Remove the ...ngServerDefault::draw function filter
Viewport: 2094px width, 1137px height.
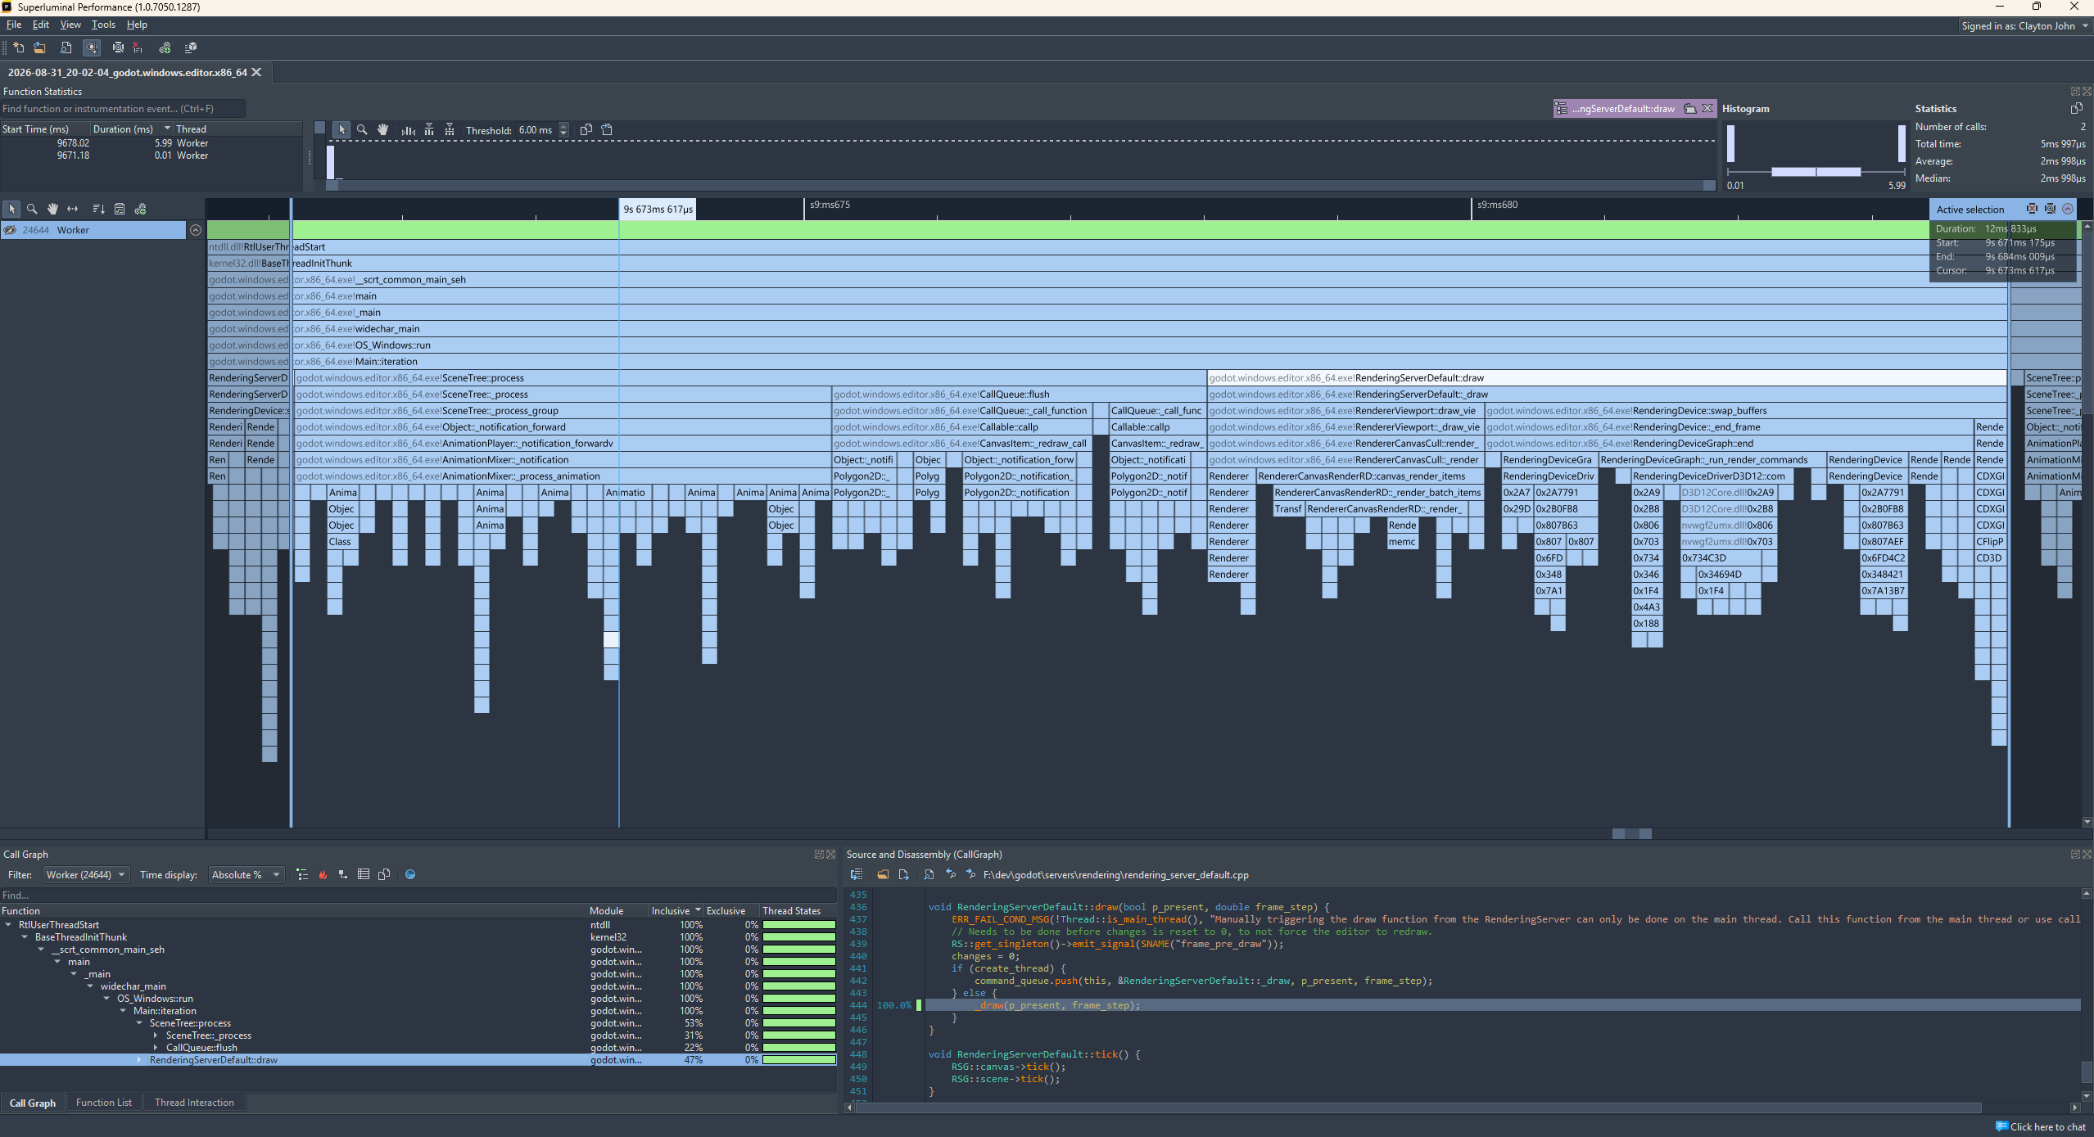(1707, 108)
